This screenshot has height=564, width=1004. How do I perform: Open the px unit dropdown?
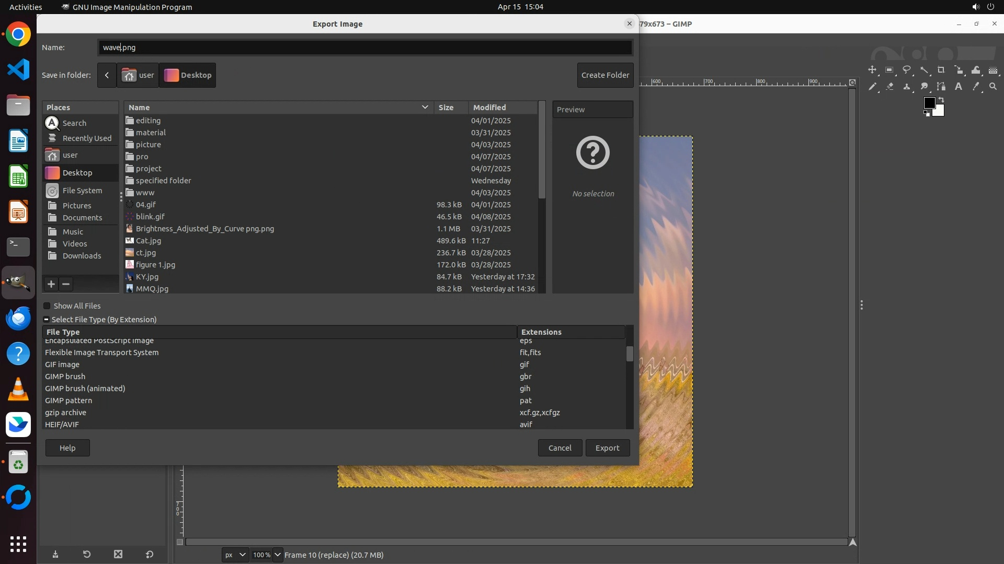[235, 555]
